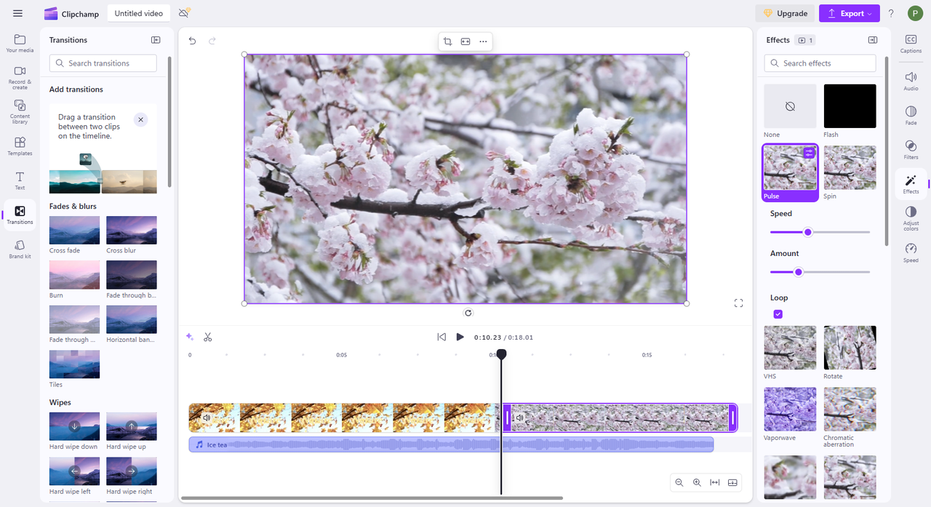Open the Adjust colors tab

(911, 219)
